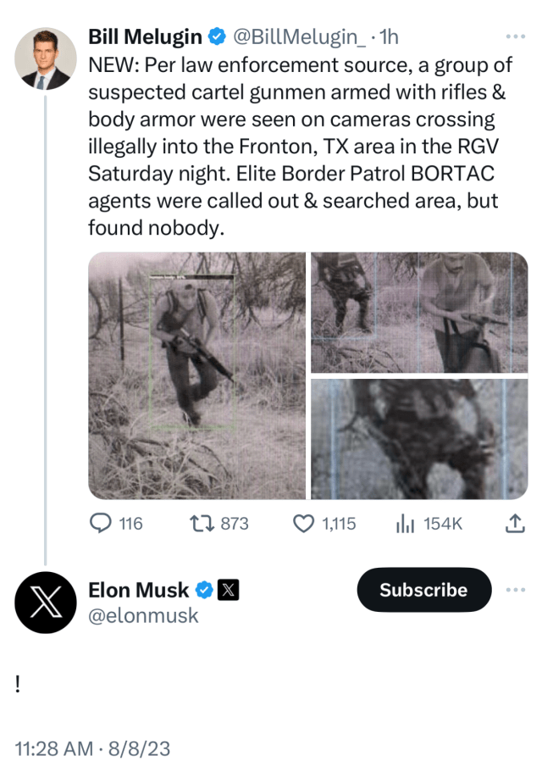
Task: Open the top-right surveillance photo
Action: click(419, 313)
